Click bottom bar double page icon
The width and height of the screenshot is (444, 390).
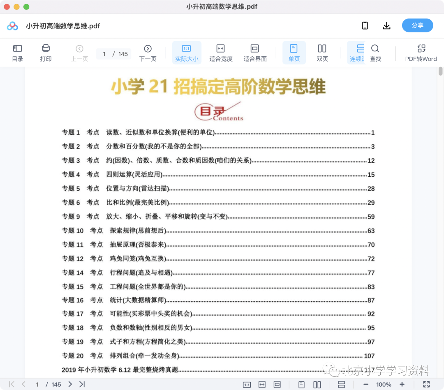[317, 384]
